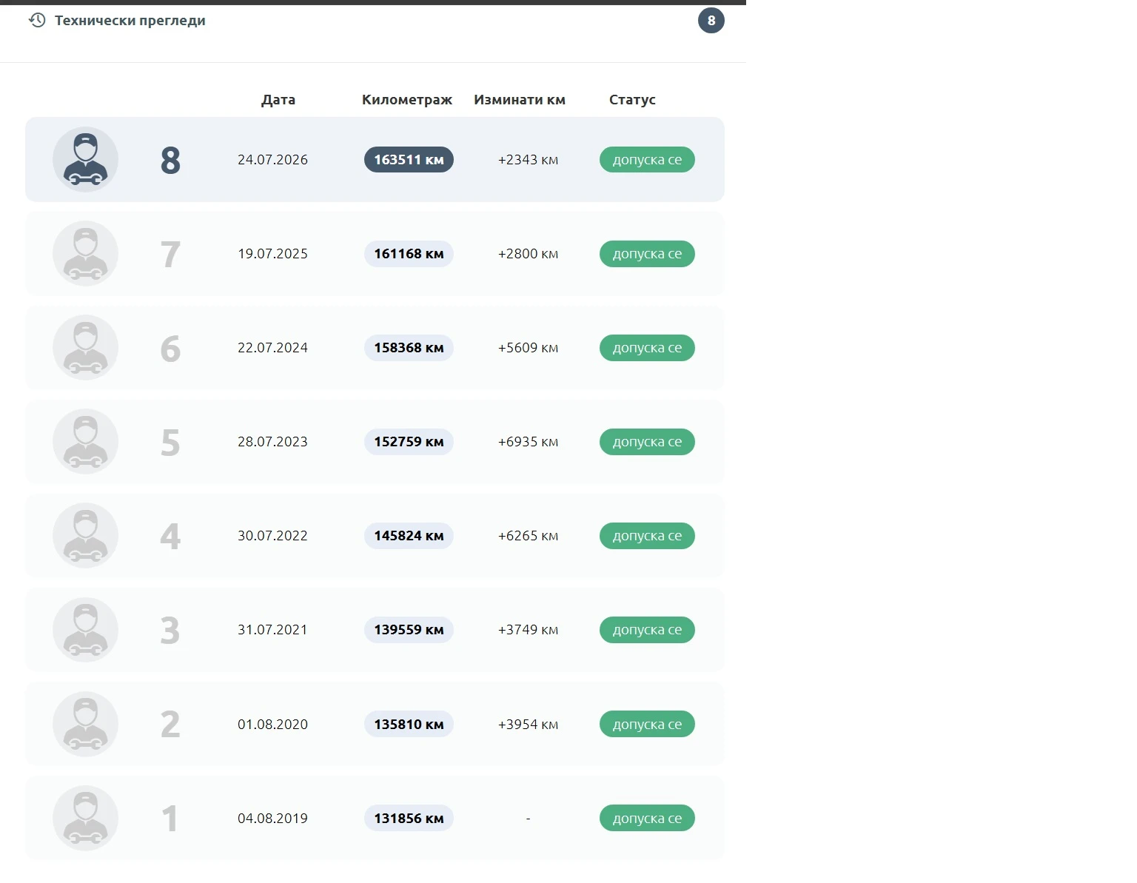
Task: Click travelled distance +6265 км
Action: 528,535
